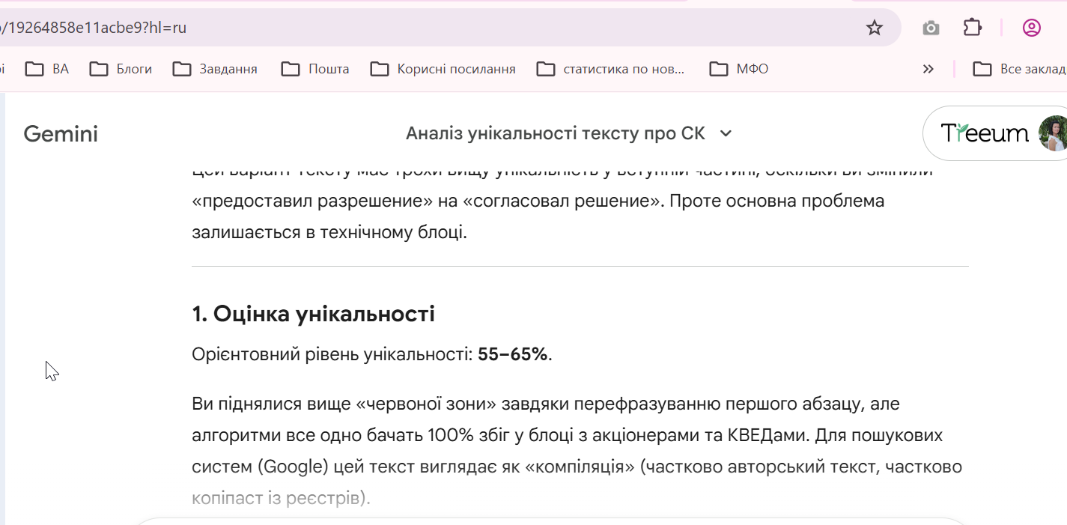
Task: Click the camera screenshot extension icon
Action: (931, 28)
